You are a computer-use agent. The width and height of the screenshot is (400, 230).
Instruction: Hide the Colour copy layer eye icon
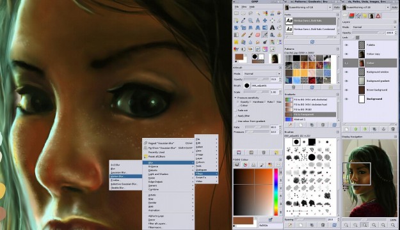pyautogui.click(x=346, y=54)
